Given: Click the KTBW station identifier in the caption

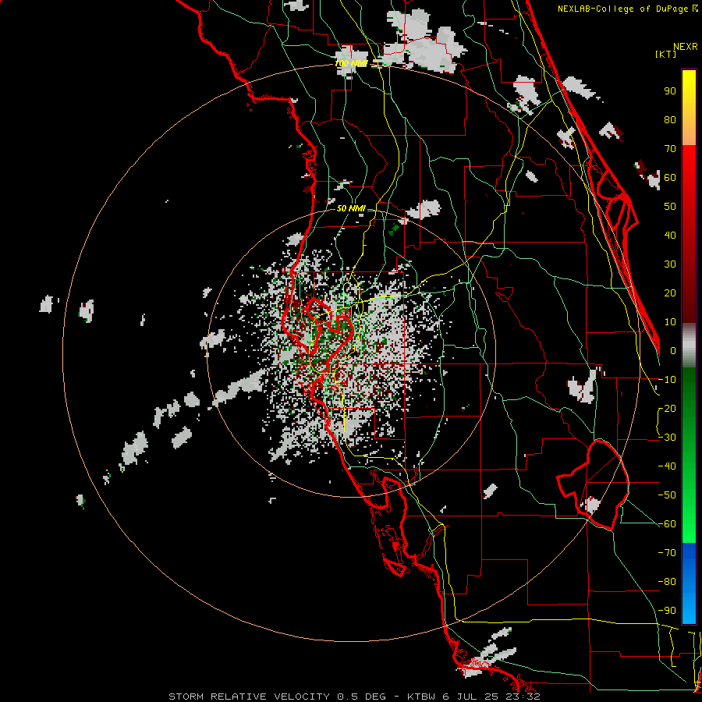Looking at the screenshot, I should [420, 697].
